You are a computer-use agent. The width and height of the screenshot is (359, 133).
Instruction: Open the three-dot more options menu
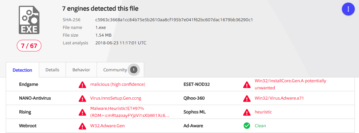(348, 9)
